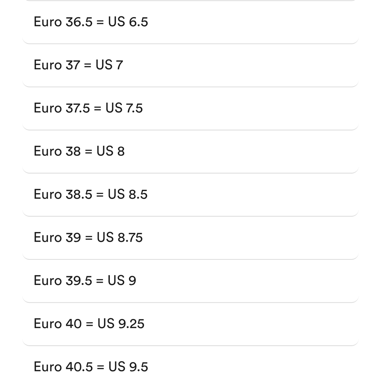Viewport: 381px width, 381px height.
Task: Pick the Euro 37.5 = US 7.5 row
Action: point(190,108)
